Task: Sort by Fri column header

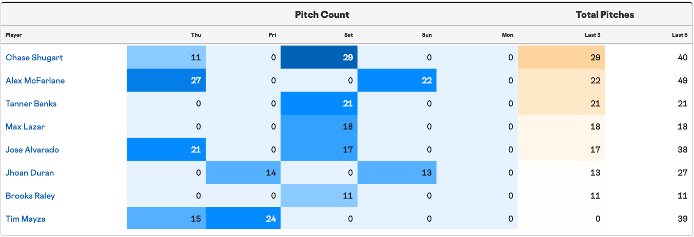Action: pos(272,35)
